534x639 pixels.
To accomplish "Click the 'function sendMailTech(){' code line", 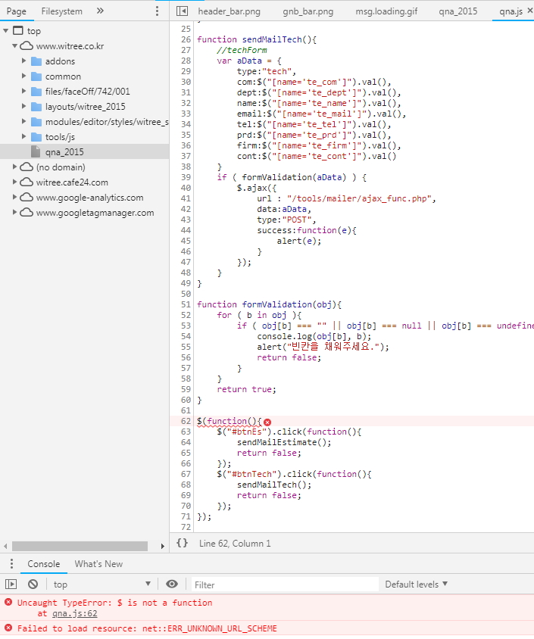I will coord(257,39).
